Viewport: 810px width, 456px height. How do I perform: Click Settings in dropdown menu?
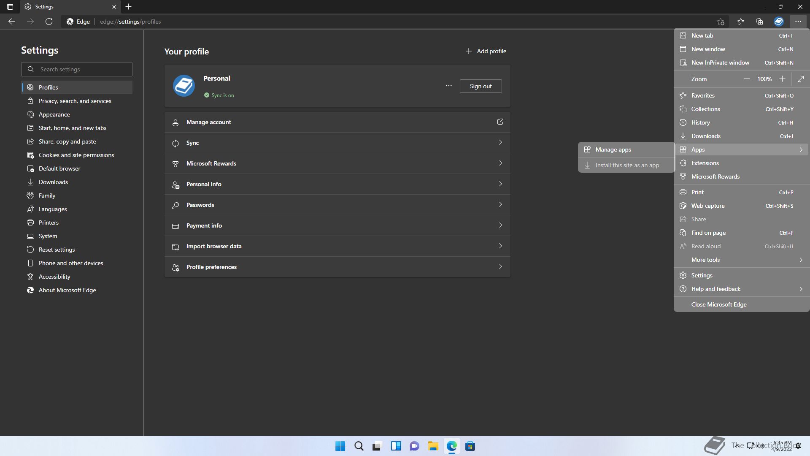(x=742, y=275)
